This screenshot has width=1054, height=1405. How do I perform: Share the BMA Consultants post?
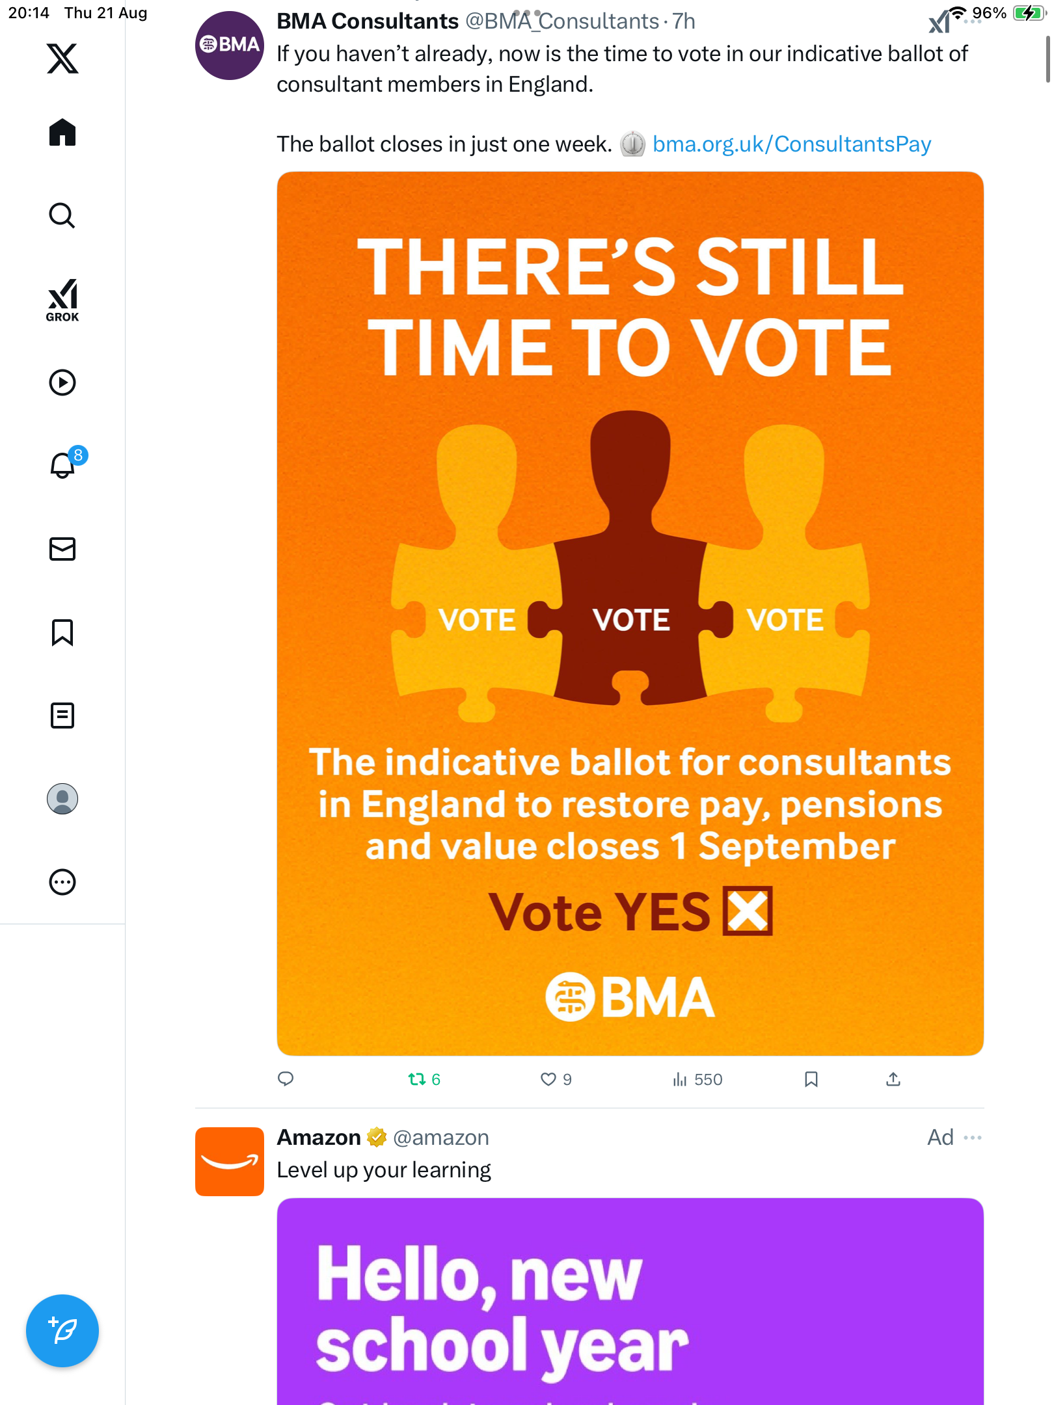(x=893, y=1080)
